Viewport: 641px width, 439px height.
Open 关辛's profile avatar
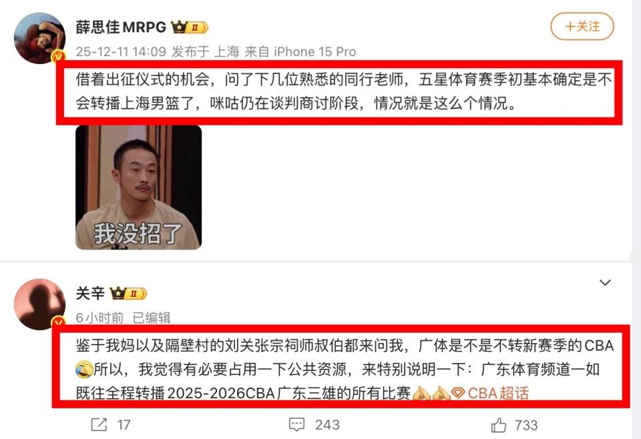(39, 304)
